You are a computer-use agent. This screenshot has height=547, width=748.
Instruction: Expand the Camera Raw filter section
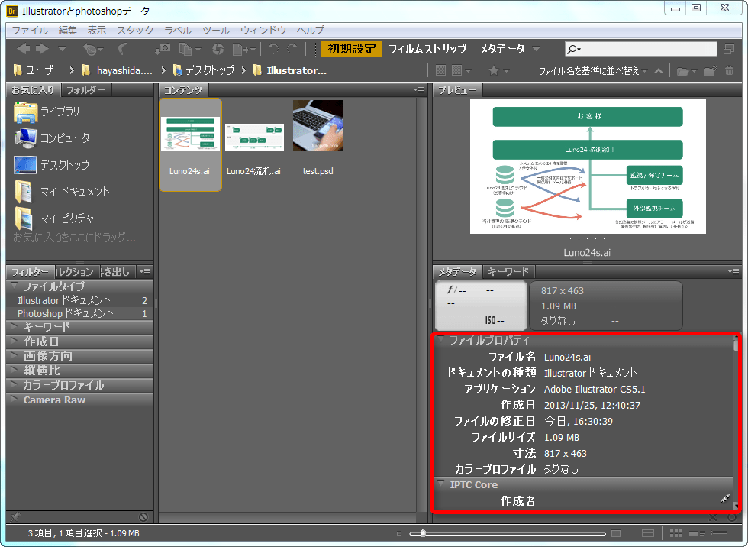pyautogui.click(x=14, y=399)
